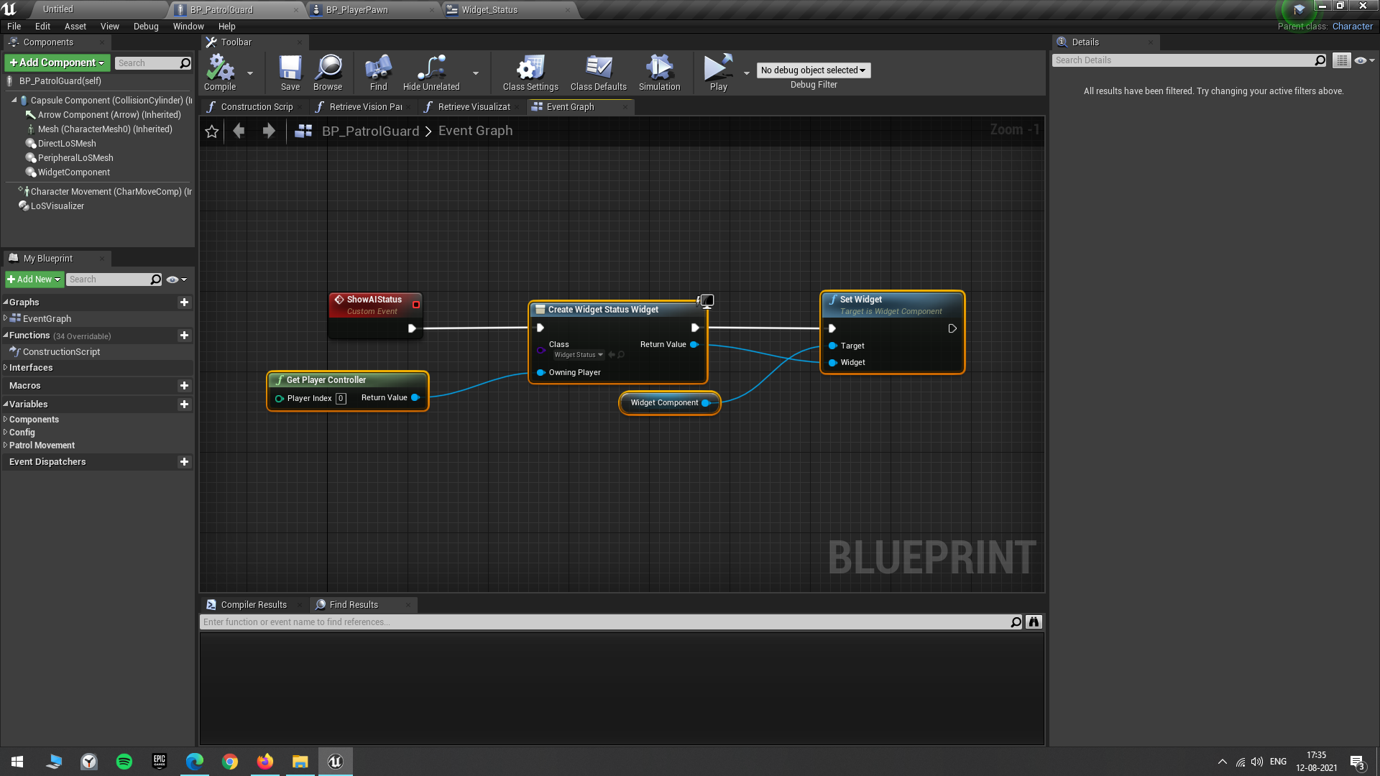This screenshot has width=1380, height=776.
Task: Switch to Compiler Results tab
Action: [254, 605]
